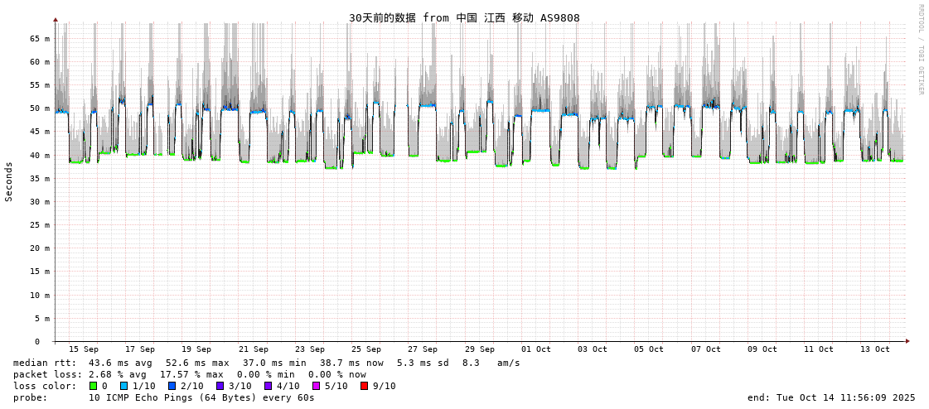Select the purple 3/10 loss color swatch
The width and height of the screenshot is (929, 409).
click(220, 386)
